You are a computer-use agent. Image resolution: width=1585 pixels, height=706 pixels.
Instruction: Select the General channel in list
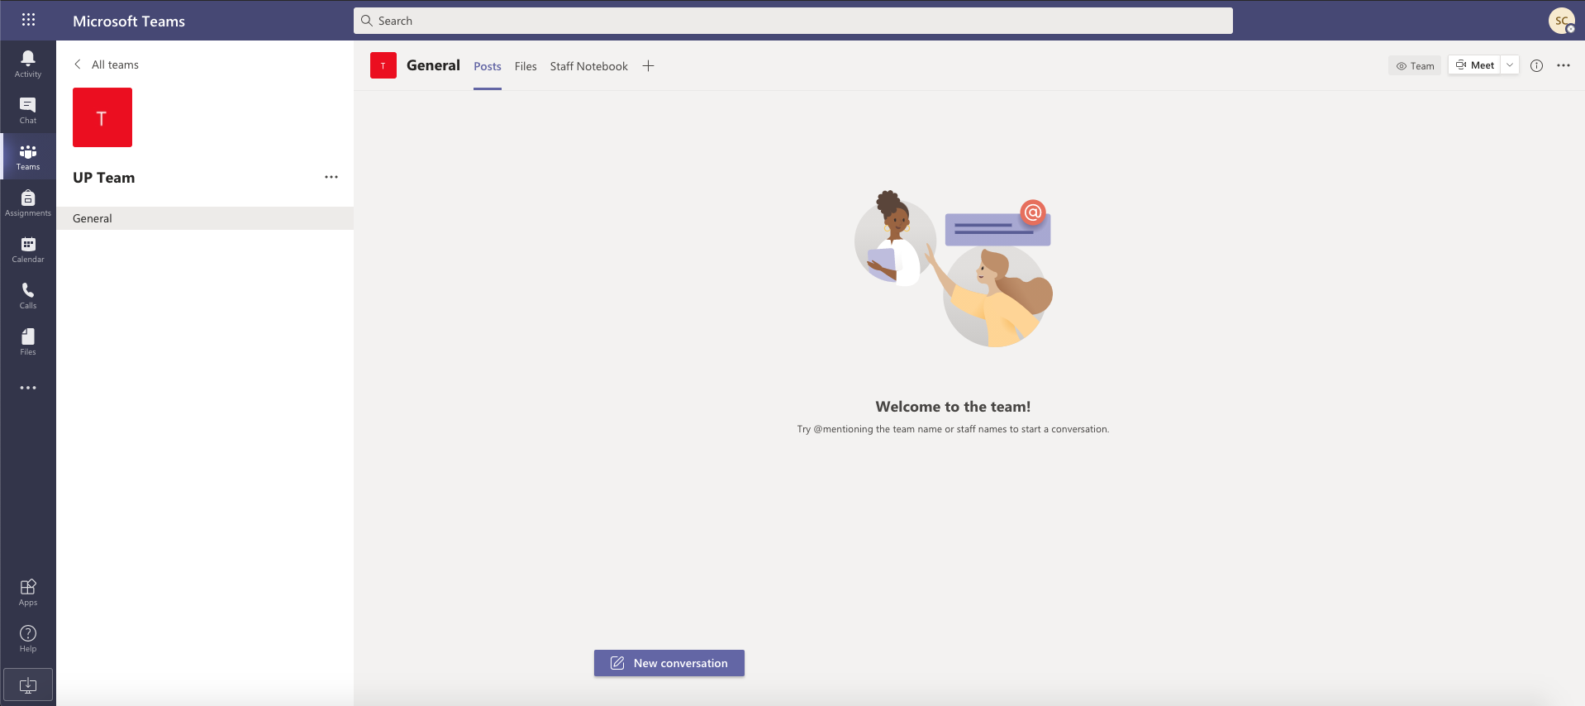[x=205, y=218]
